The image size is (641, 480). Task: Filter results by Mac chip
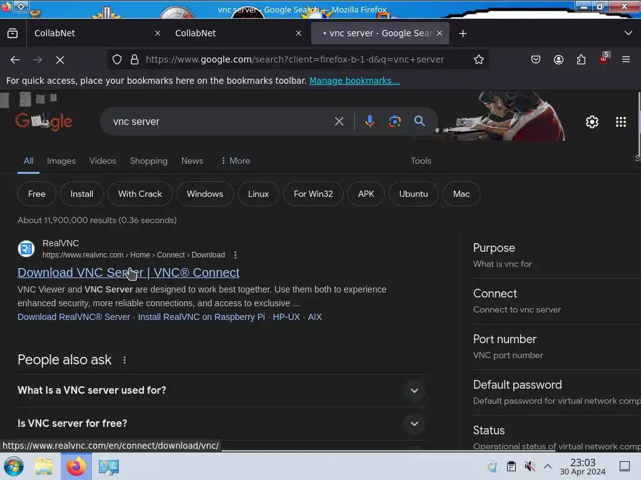(x=461, y=194)
